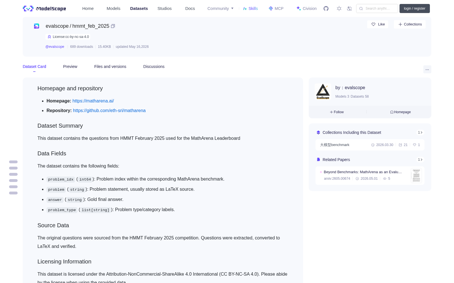This screenshot has width=454, height=283.
Task: Toggle the light/dark theme sun icon
Action: [x=339, y=8]
